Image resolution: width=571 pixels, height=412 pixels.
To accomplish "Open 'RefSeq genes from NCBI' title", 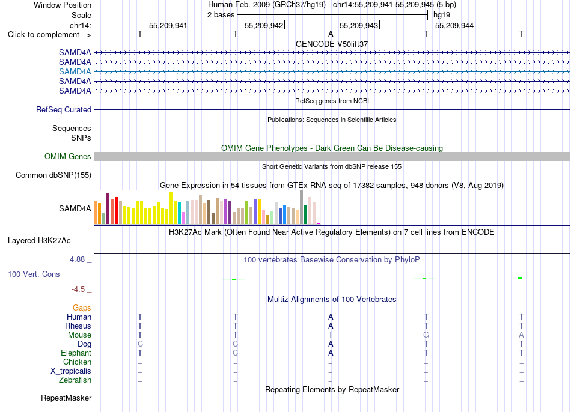I will point(332,101).
